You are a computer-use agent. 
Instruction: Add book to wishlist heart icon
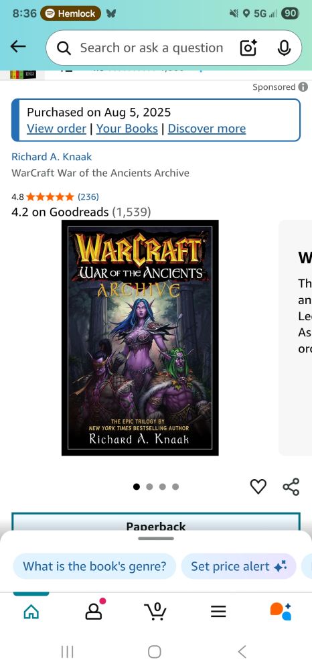(x=258, y=486)
